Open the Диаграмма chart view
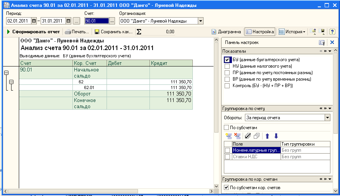 (227, 32)
